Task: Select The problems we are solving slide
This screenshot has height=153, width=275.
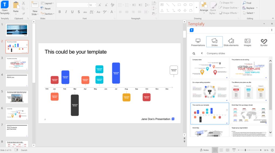Action: (x=249, y=68)
